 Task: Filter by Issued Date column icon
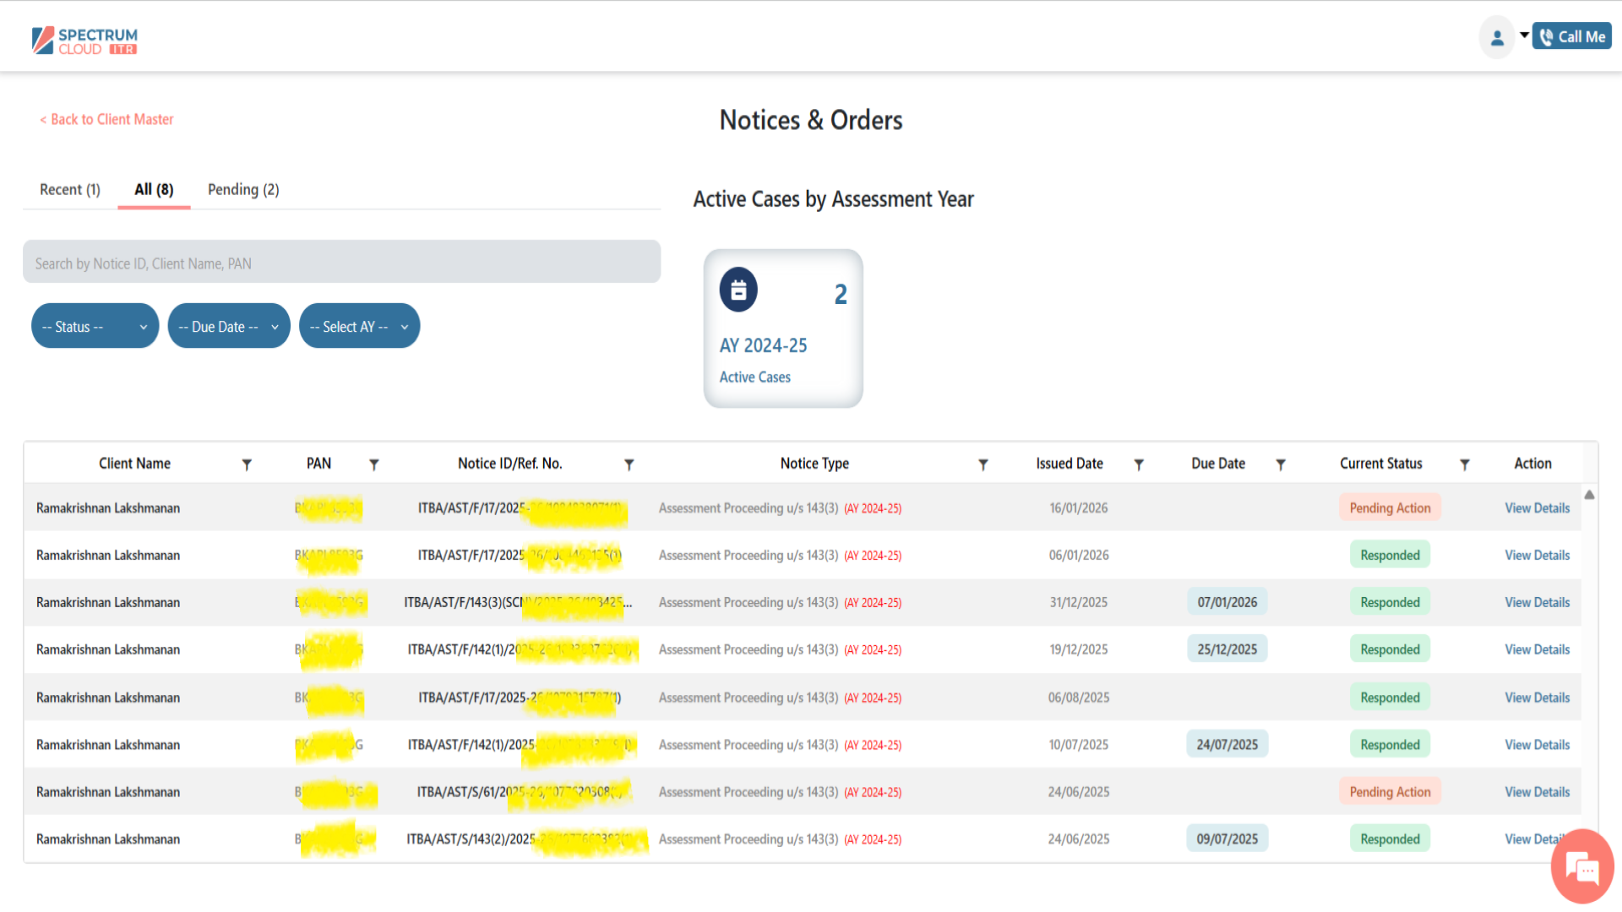pyautogui.click(x=1139, y=464)
